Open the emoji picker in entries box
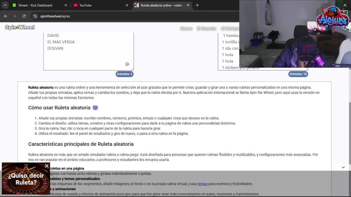The height and width of the screenshot is (197, 351). (127, 64)
